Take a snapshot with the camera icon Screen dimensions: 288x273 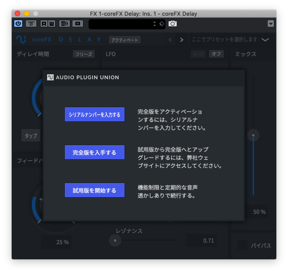click(x=173, y=24)
